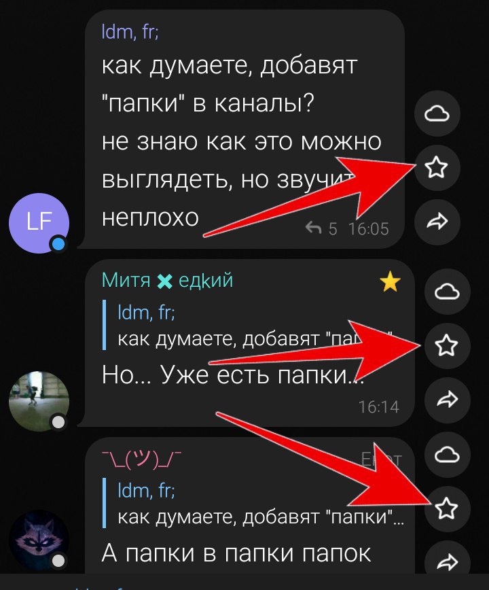The image size is (489, 590).
Task: Select the message bubble saying неплохо
Action: (244, 129)
